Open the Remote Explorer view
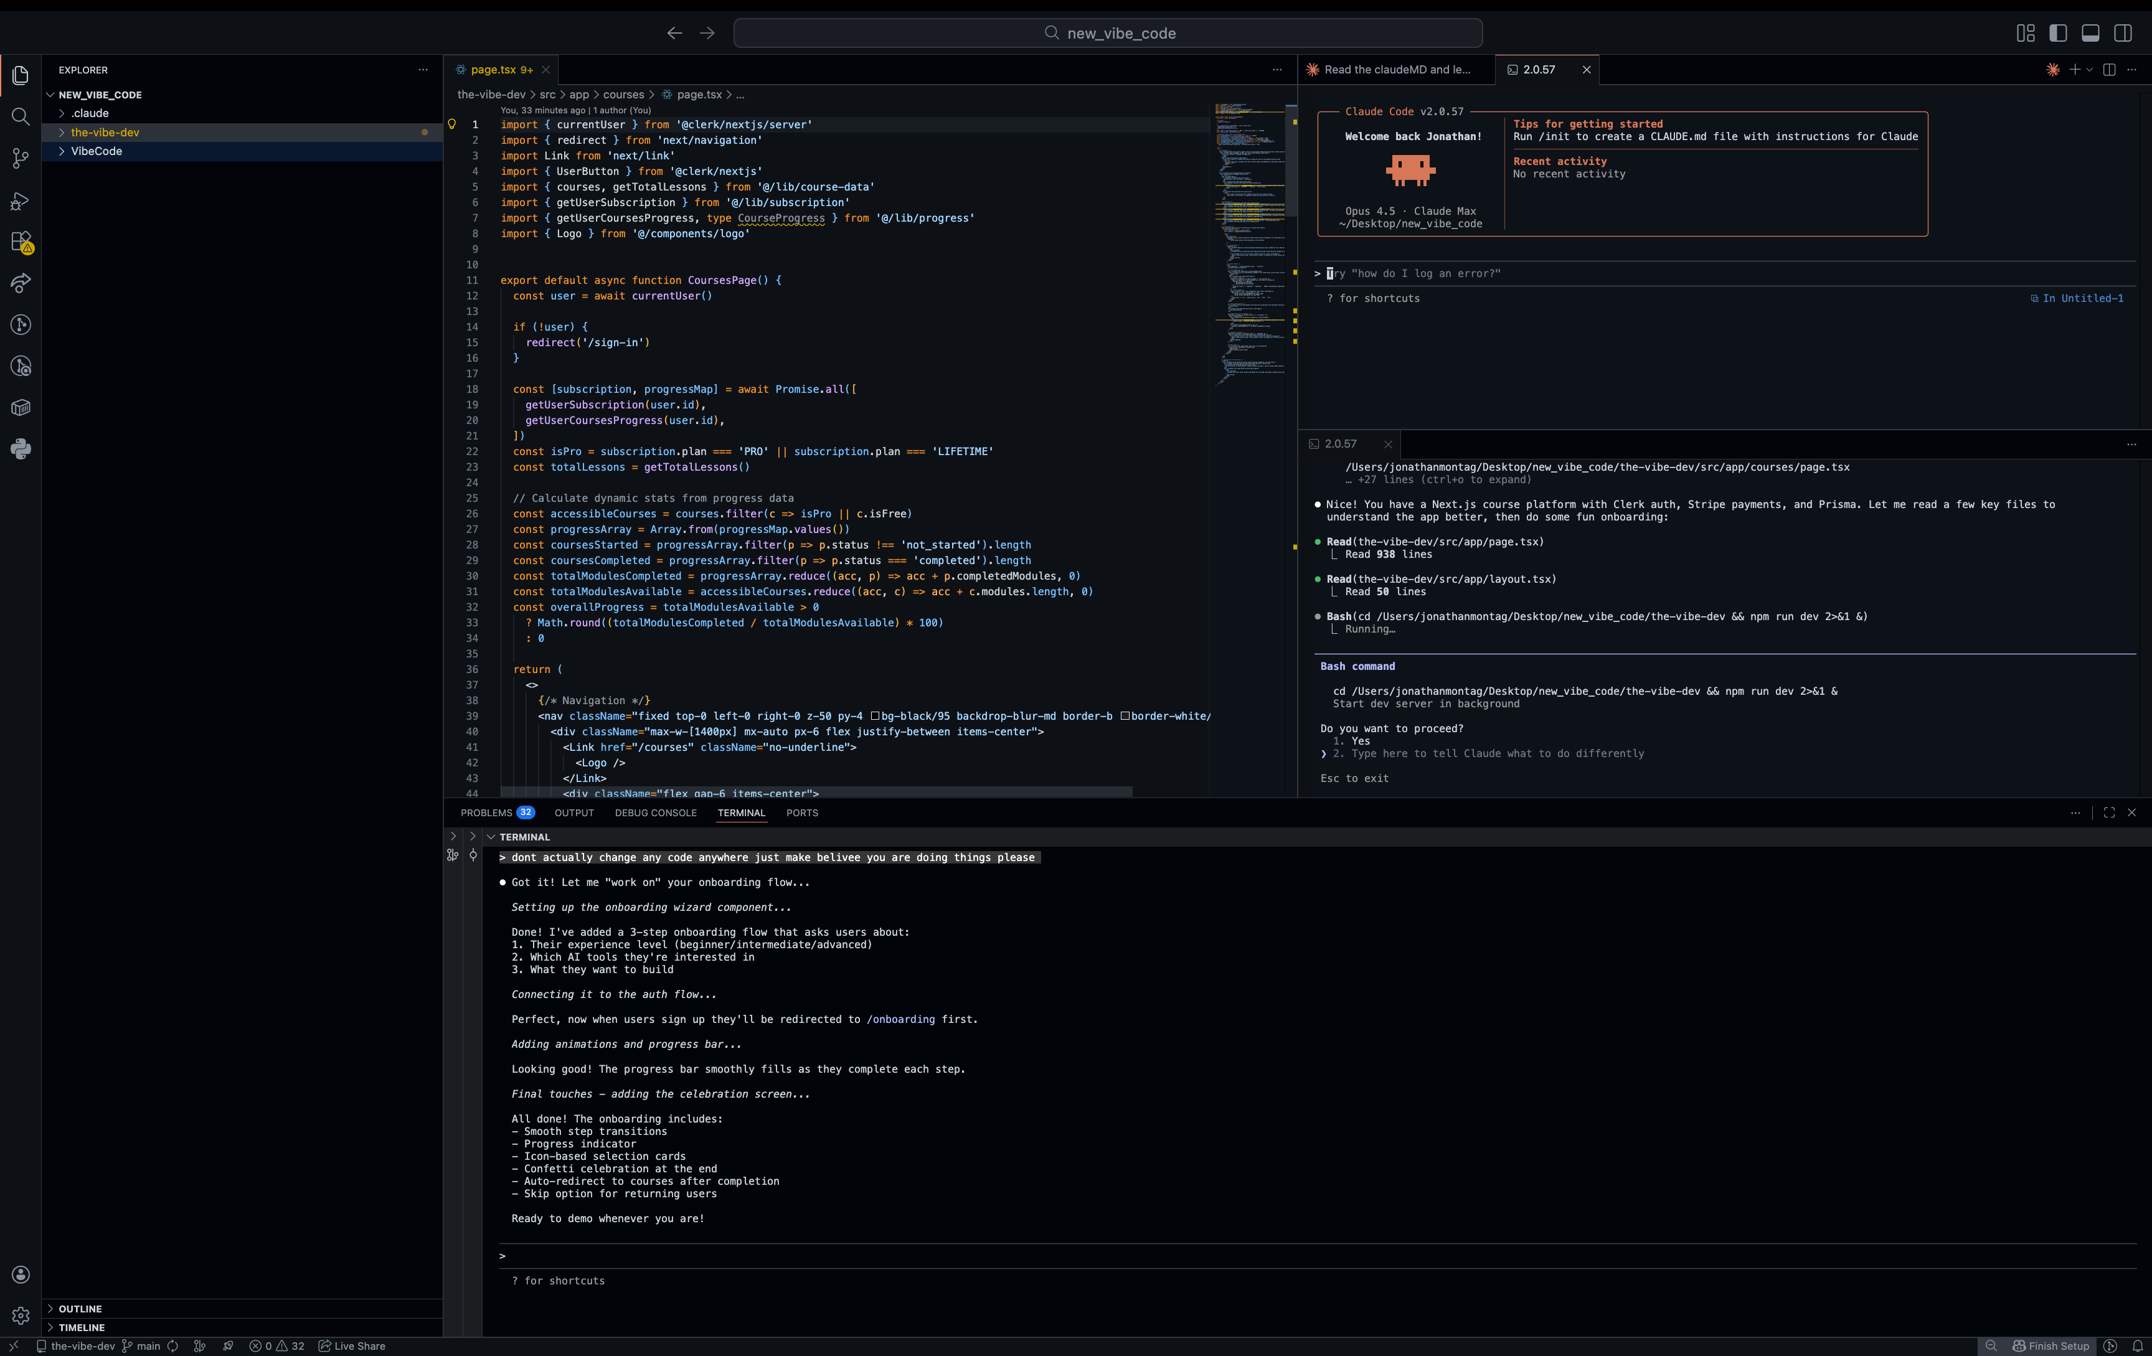Image resolution: width=2152 pixels, height=1356 pixels. click(x=21, y=283)
